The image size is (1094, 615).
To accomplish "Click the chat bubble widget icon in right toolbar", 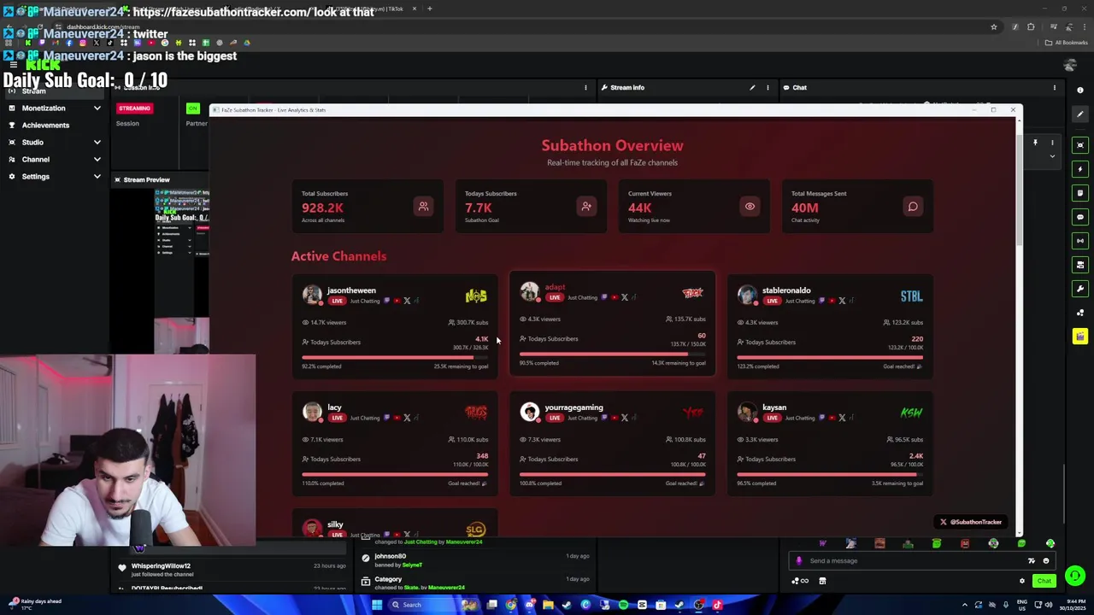I will [1080, 217].
